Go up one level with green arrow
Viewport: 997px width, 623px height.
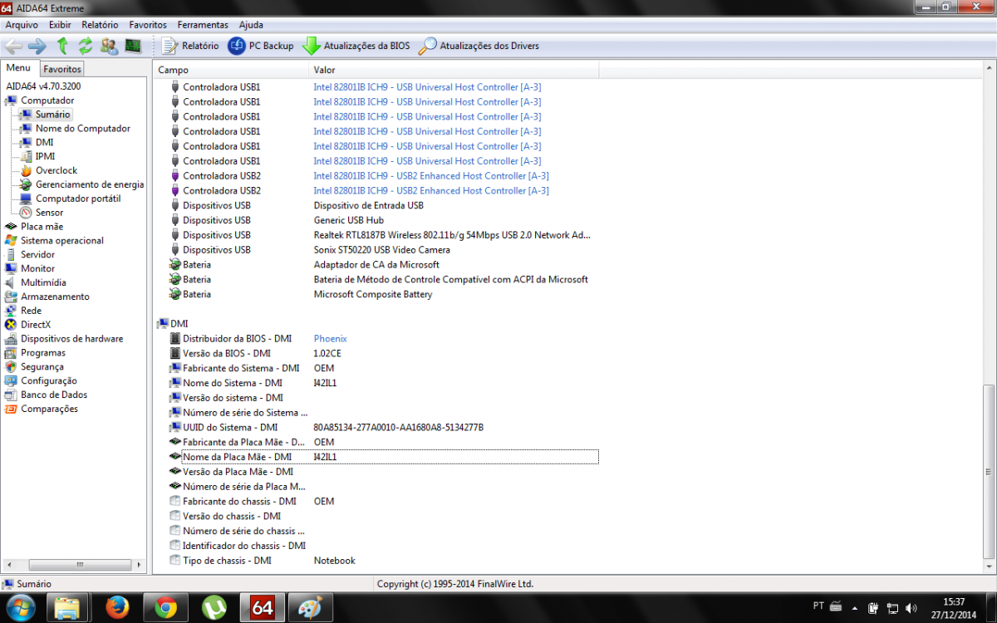coord(62,46)
